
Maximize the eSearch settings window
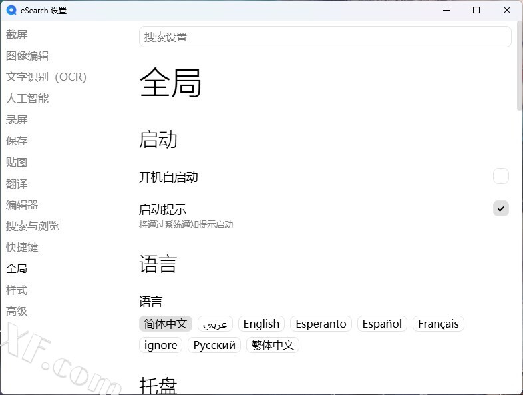476,10
